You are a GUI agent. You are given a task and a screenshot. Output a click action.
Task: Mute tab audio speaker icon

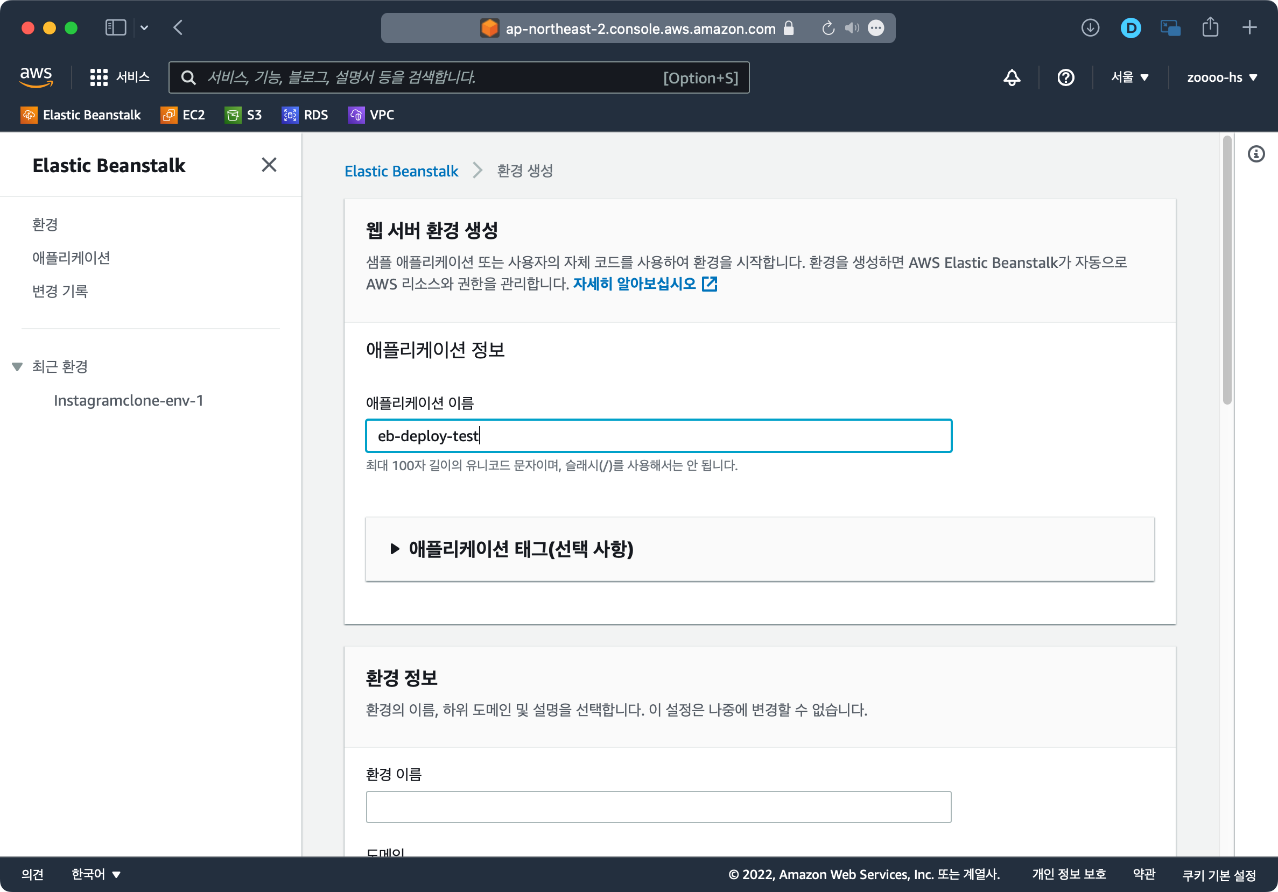point(852,28)
